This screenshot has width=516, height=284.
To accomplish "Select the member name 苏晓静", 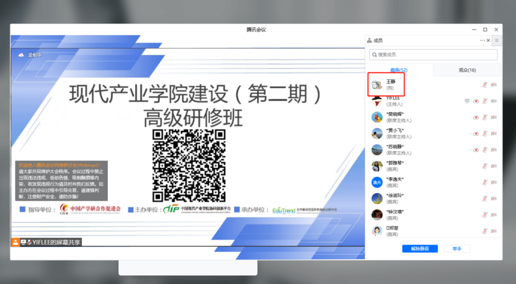I will [x=395, y=147].
